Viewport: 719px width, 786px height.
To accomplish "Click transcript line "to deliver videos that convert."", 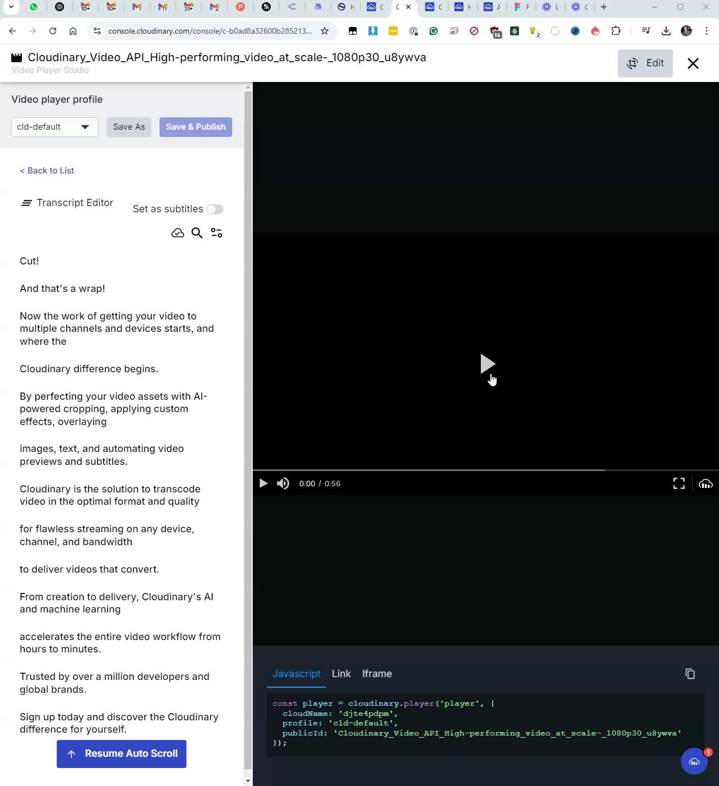I will click(x=89, y=569).
